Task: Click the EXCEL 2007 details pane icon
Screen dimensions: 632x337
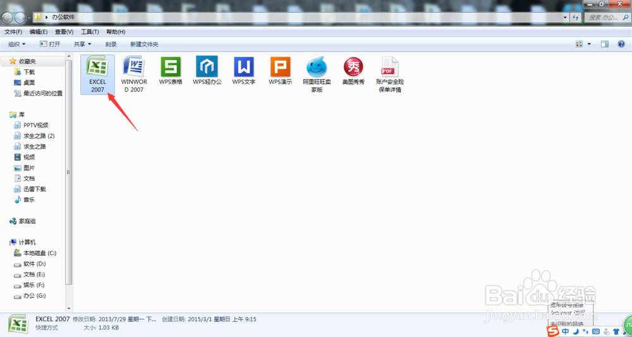Action: tap(18, 324)
